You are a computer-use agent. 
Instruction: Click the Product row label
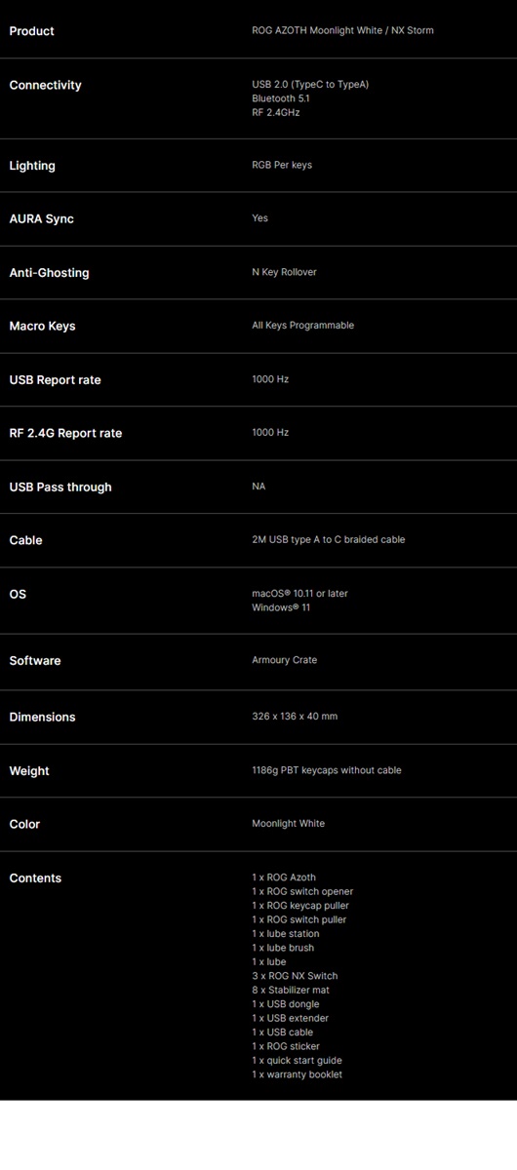(x=31, y=31)
